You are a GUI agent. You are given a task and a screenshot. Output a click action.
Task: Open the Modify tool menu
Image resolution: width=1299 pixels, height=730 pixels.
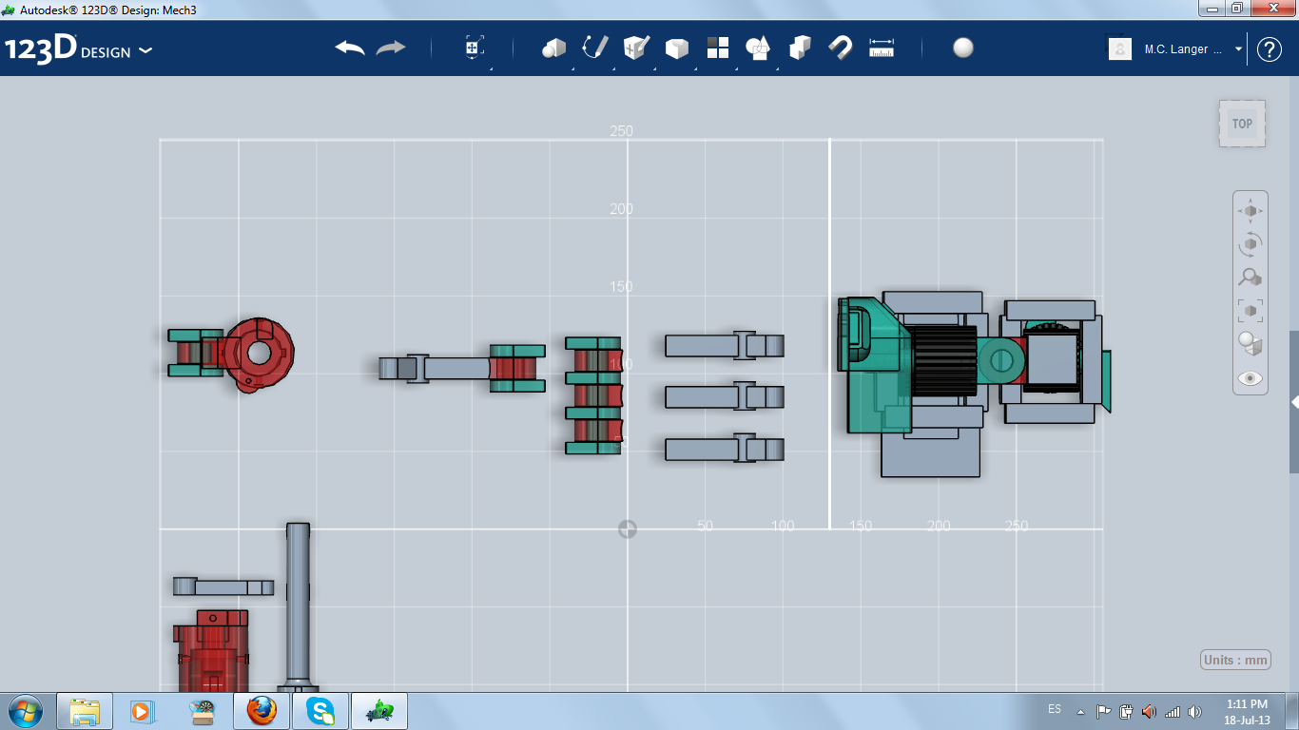(x=676, y=48)
